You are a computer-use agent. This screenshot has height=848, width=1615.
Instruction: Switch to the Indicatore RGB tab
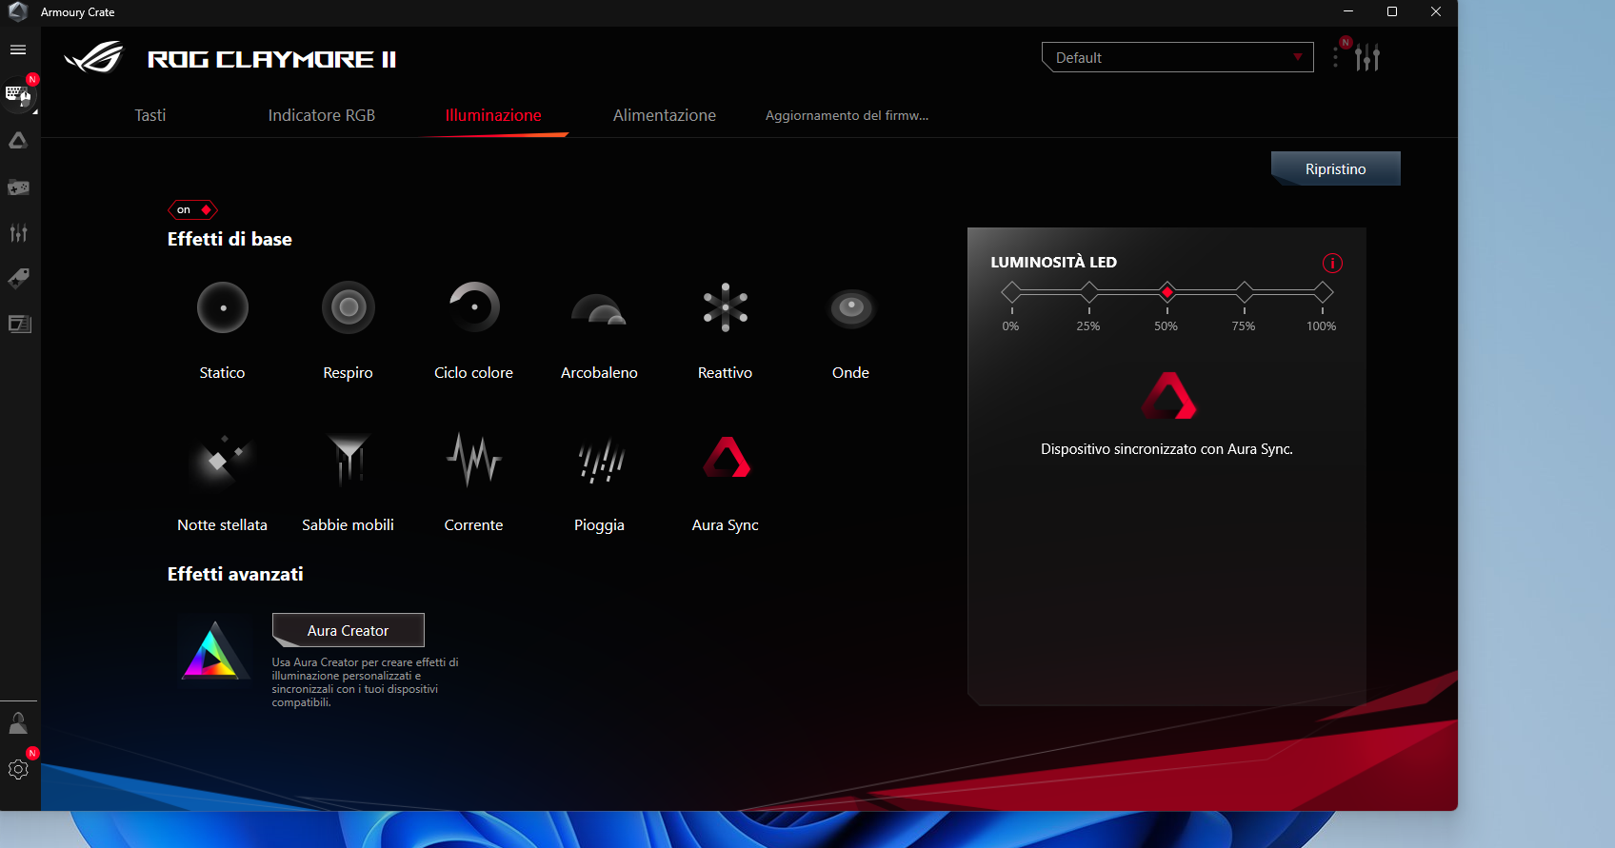point(322,115)
